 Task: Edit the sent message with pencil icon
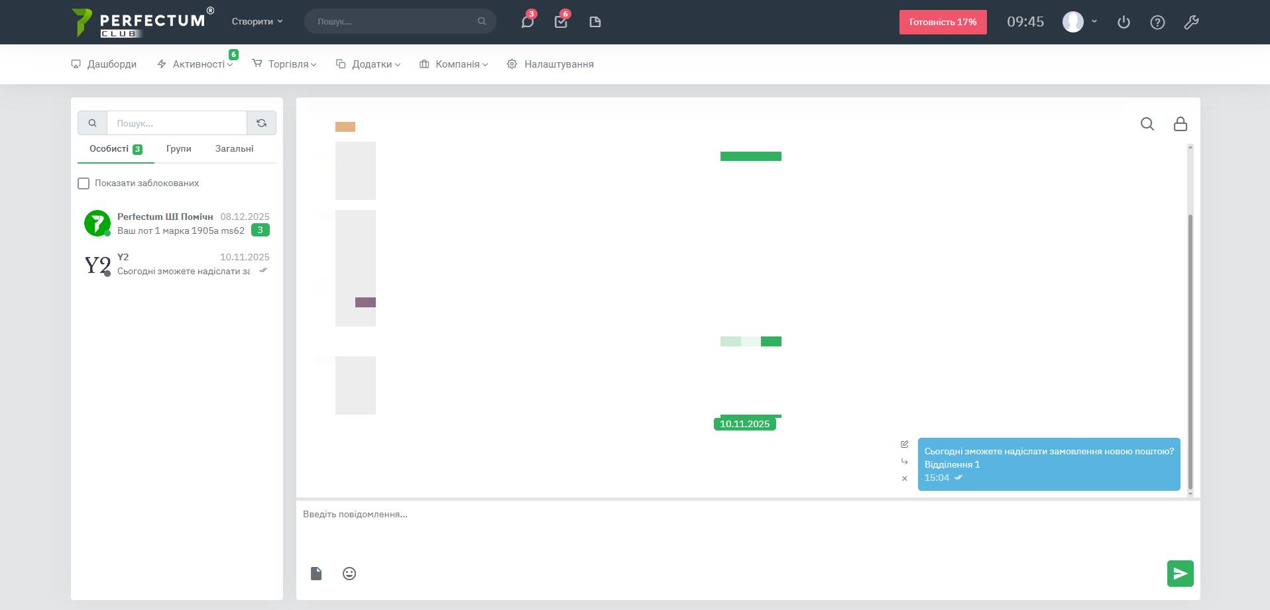tap(904, 444)
